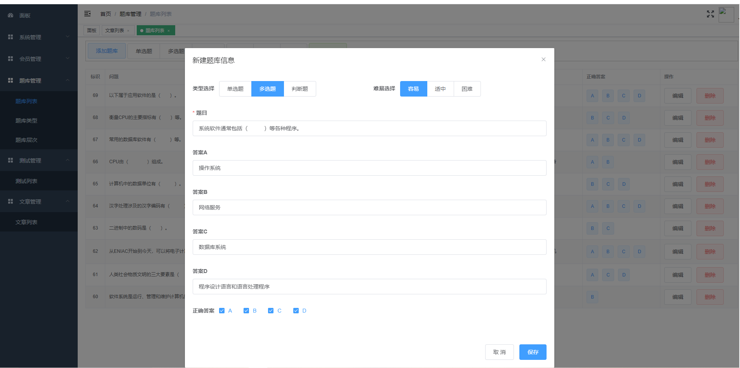Click 题库管理 breadcrumb link

point(131,14)
